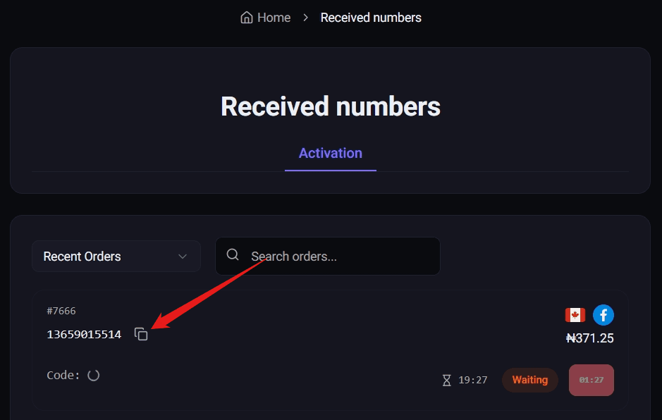Click the Waiting status badge
The height and width of the screenshot is (420, 662).
[x=529, y=380]
